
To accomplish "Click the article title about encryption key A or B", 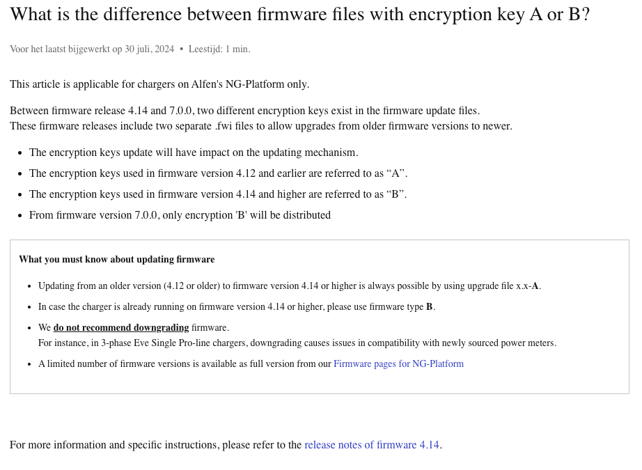I will pos(299,15).
